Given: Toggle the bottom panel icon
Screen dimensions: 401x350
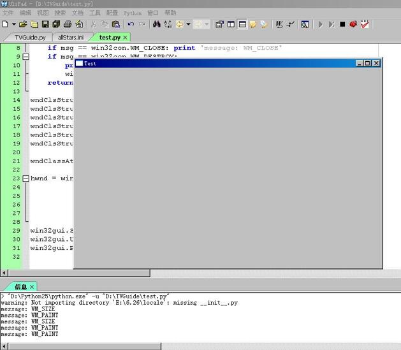Looking at the screenshot, I should point(242,24).
